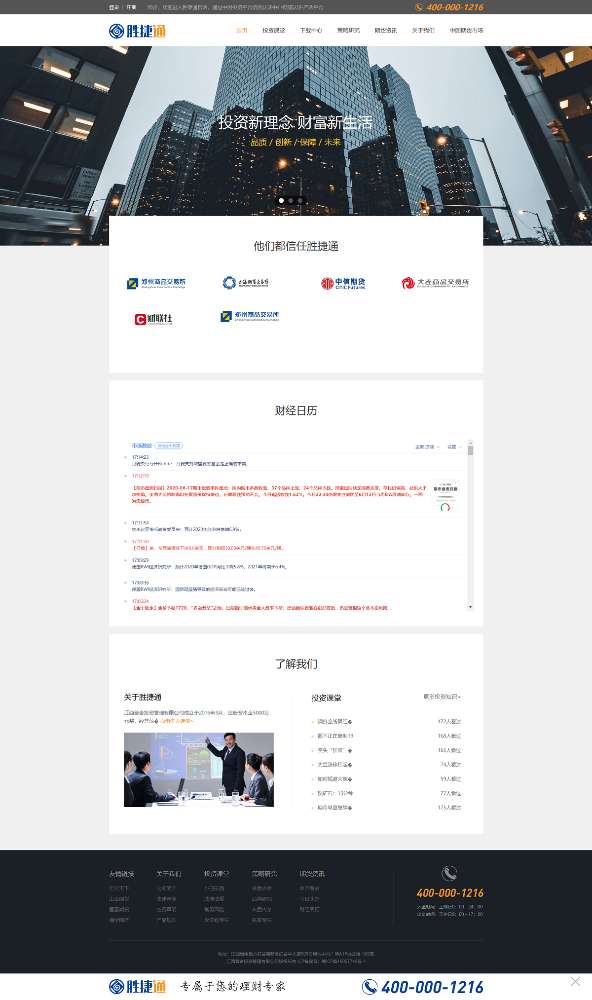The width and height of the screenshot is (592, 1000).
Task: Click the 点击进入详情 link
Action: point(177,721)
